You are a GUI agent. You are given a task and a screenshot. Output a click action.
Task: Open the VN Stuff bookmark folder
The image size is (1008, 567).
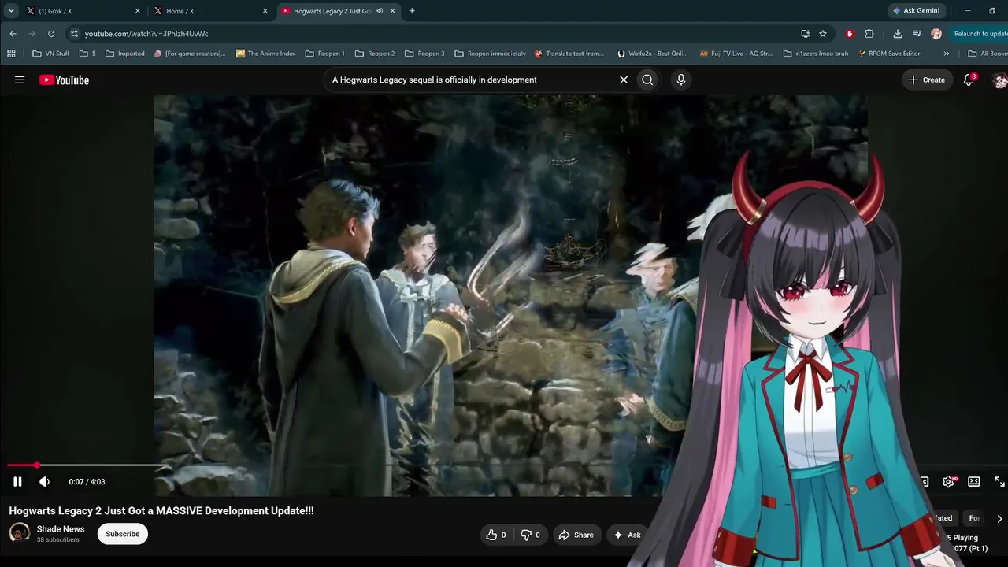51,54
